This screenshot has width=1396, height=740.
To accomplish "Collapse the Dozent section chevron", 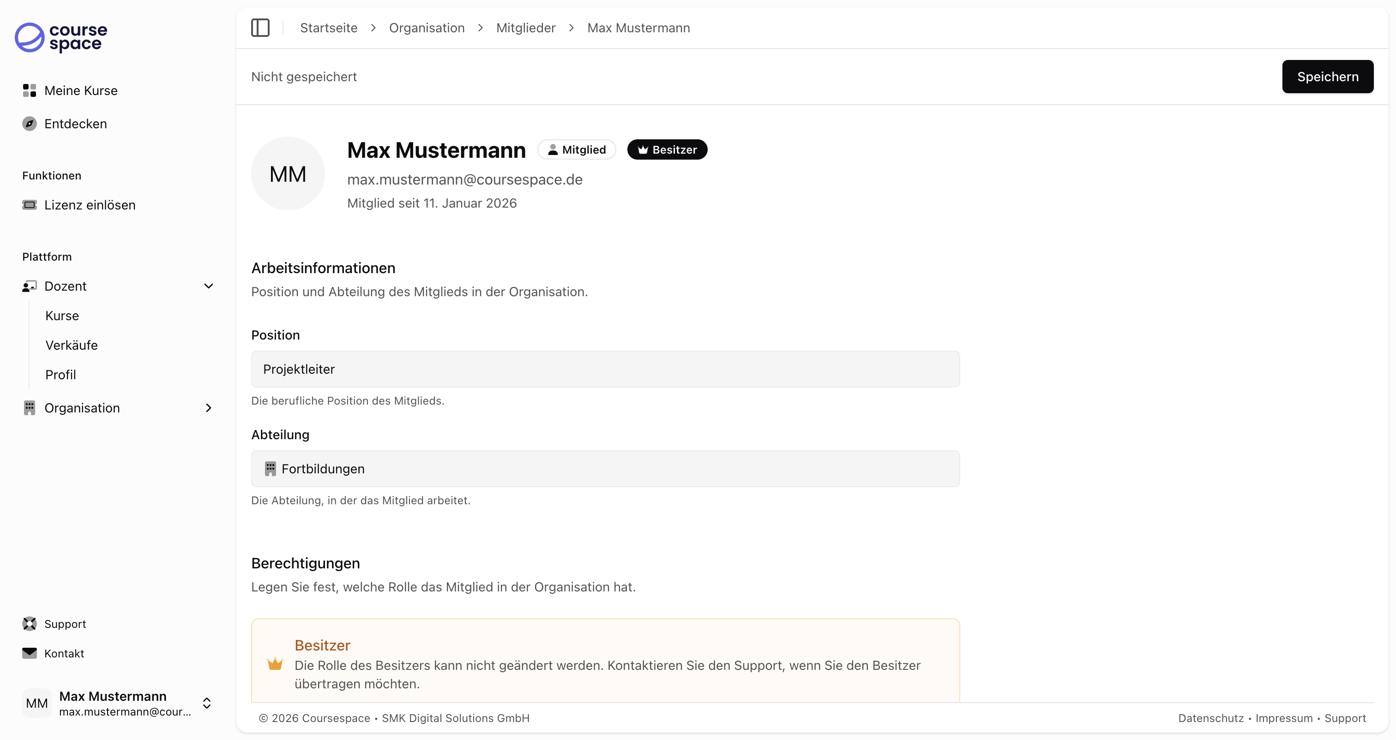I will point(209,286).
